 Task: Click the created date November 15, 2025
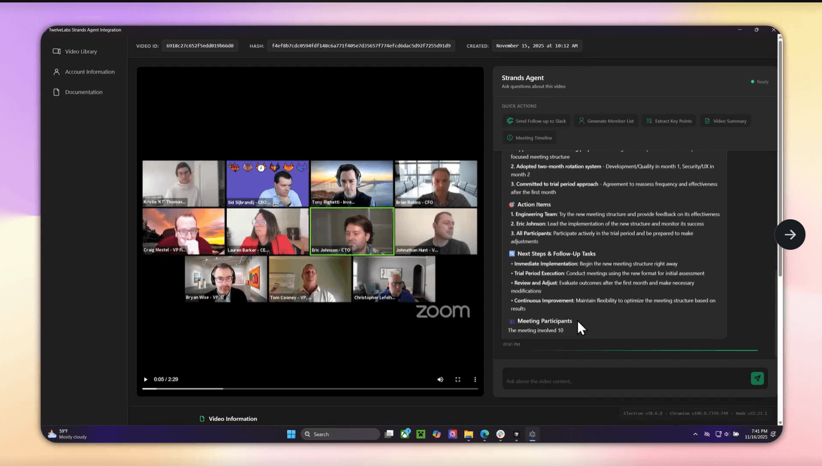click(537, 46)
